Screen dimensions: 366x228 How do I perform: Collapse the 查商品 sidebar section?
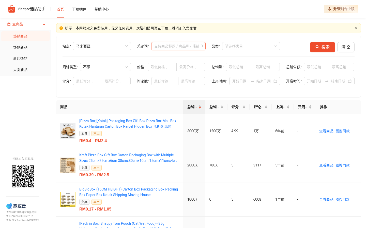coord(44,24)
